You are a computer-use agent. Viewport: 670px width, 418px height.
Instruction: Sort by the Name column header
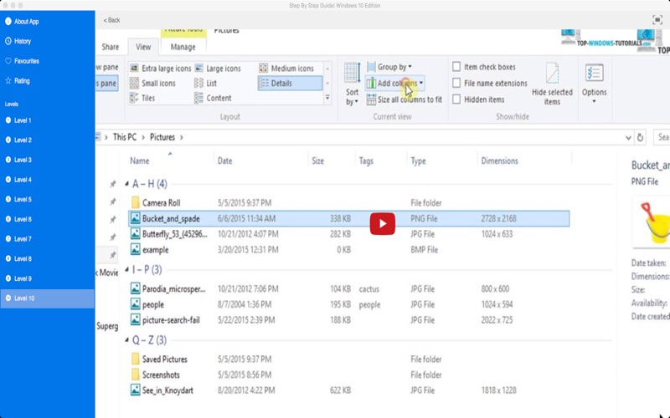[140, 161]
